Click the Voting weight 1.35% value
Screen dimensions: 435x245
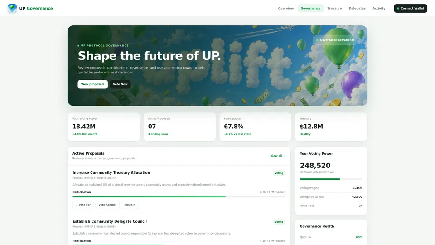[358, 188]
